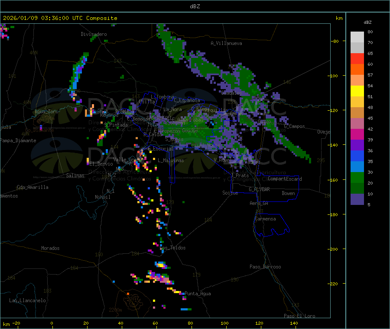Viewport: 390px width, 329px height.
Task: Click the Lag_Llancanelo place label
Action: [x=28, y=300]
